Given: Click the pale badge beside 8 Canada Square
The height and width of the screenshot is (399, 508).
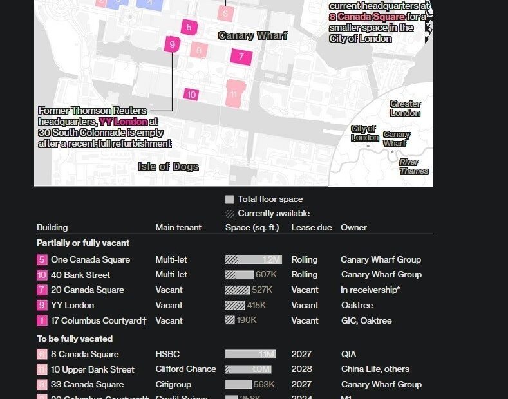Looking at the screenshot, I should click(x=42, y=354).
